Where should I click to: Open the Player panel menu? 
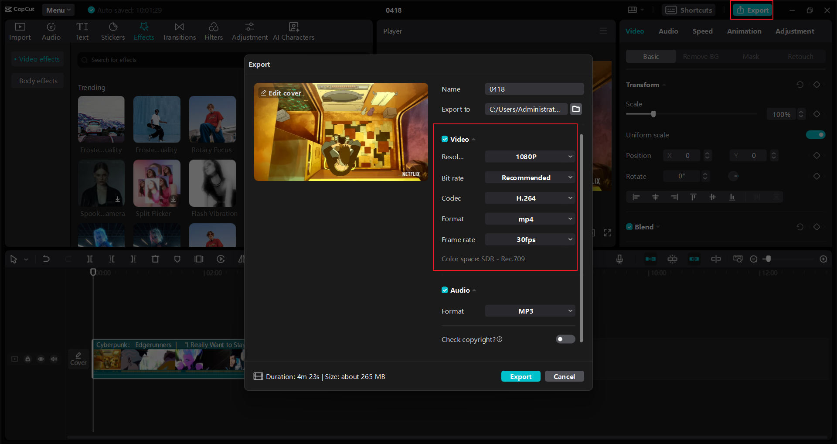603,31
